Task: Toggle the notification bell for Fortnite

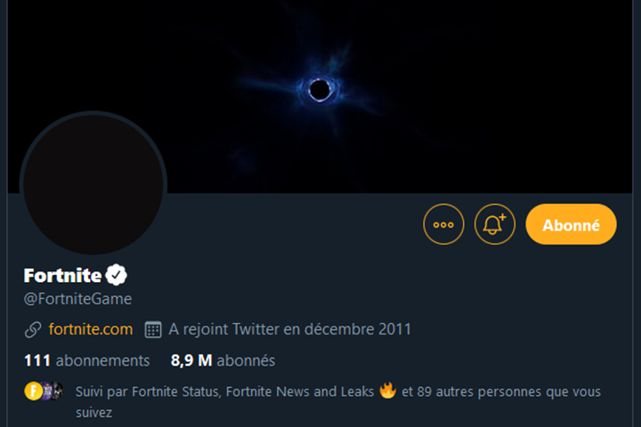Action: point(494,224)
